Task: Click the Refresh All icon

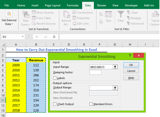Action: (x=66, y=14)
